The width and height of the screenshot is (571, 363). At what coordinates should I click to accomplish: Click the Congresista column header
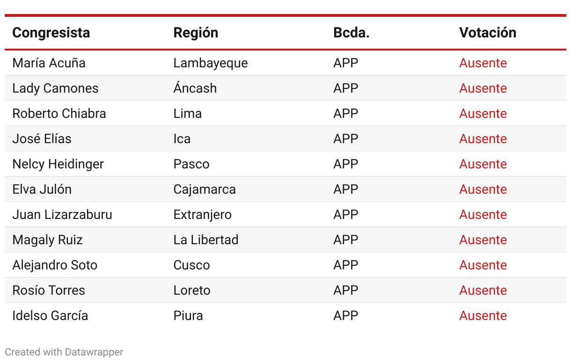(51, 33)
